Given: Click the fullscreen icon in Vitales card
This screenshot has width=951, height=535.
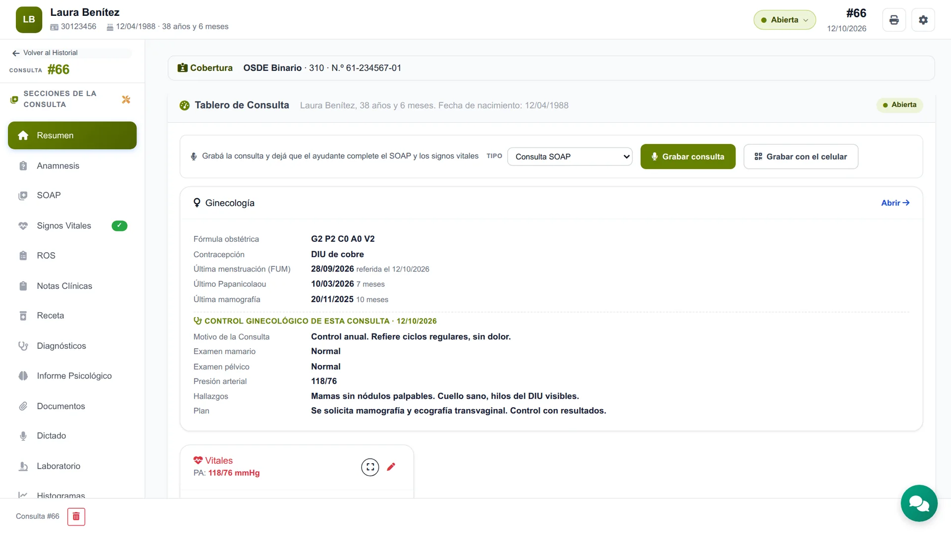Looking at the screenshot, I should coord(370,467).
